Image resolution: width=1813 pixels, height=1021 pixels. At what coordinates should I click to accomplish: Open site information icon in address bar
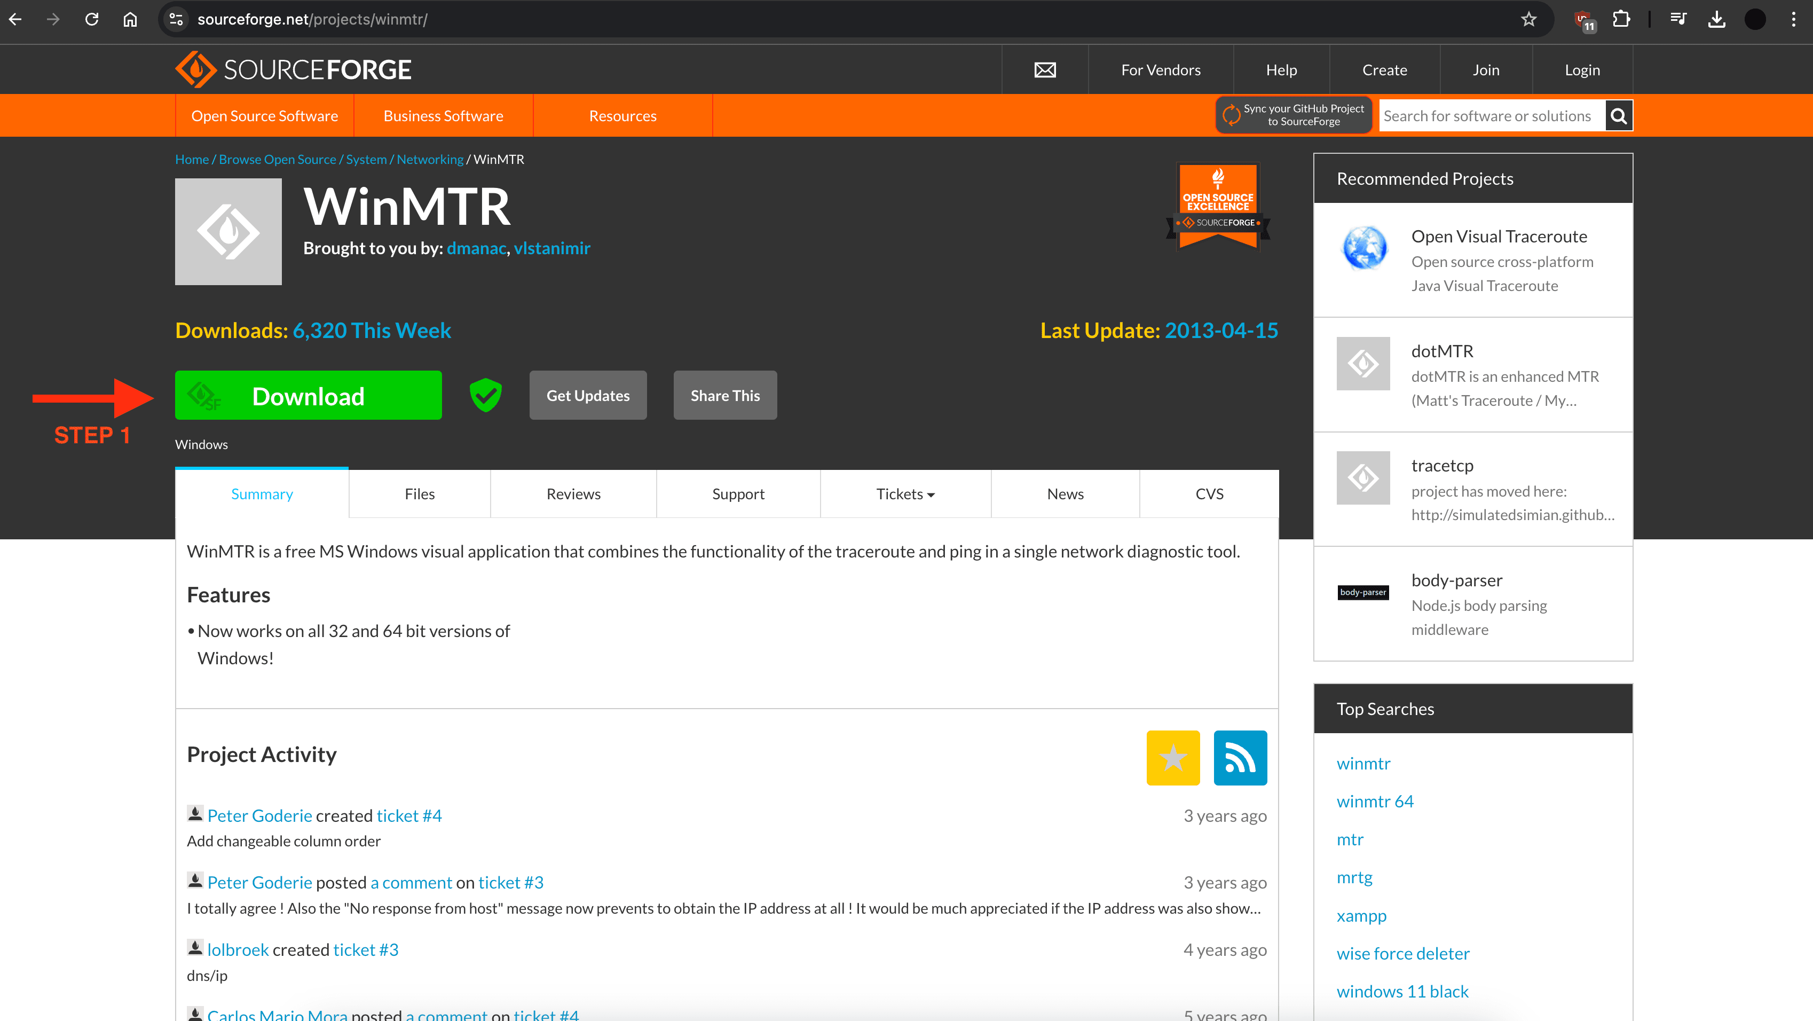[176, 19]
